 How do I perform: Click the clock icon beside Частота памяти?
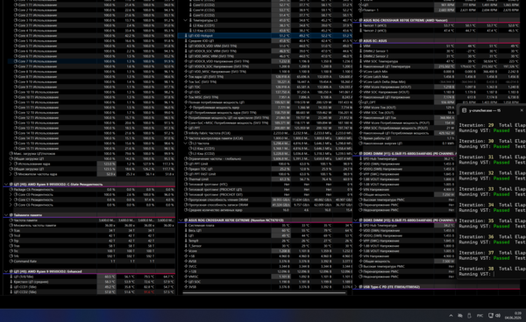11,220
